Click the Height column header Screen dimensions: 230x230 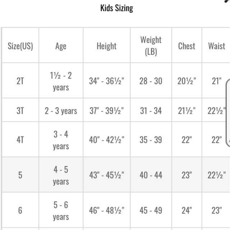click(106, 46)
